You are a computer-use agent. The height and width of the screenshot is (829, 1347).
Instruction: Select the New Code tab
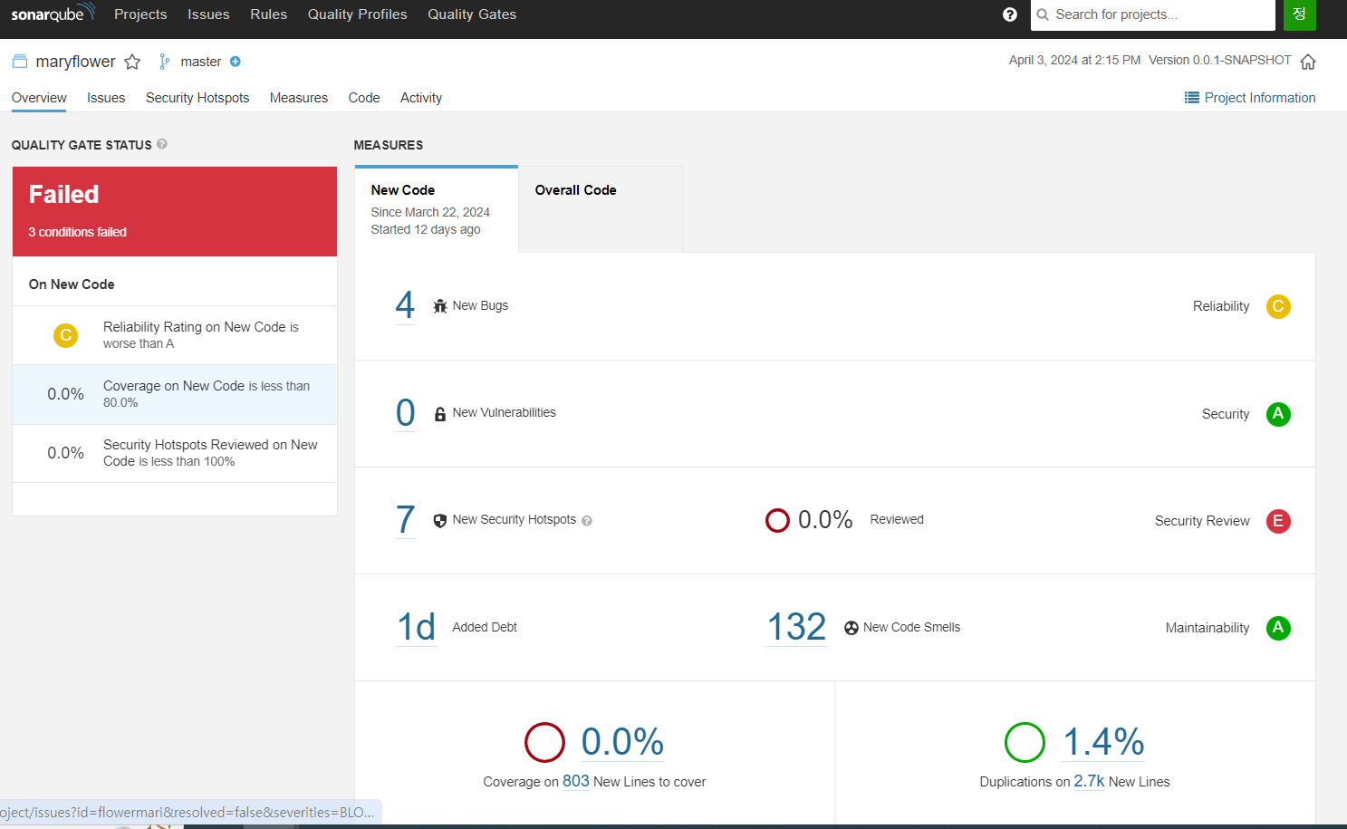click(436, 209)
